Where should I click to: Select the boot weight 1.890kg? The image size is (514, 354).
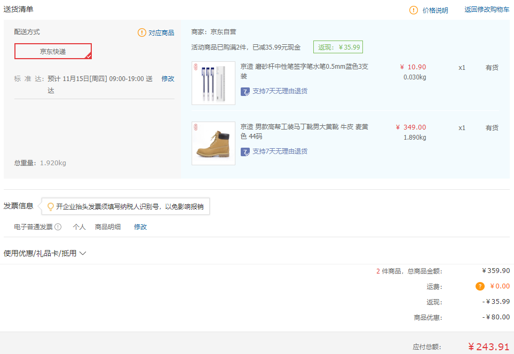pos(415,138)
